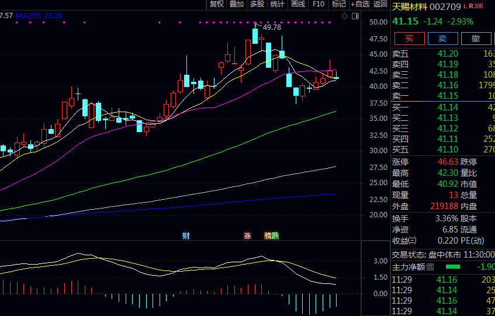Click the 涨 marker below the chart
The image size is (495, 316).
247,235
